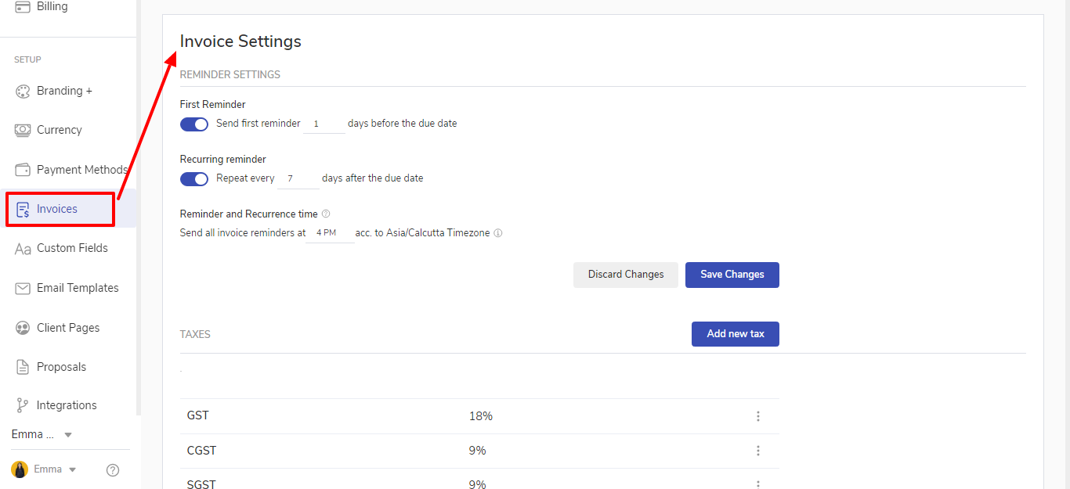Click the Custom Fields Aa icon
The width and height of the screenshot is (1070, 489).
[x=23, y=249]
